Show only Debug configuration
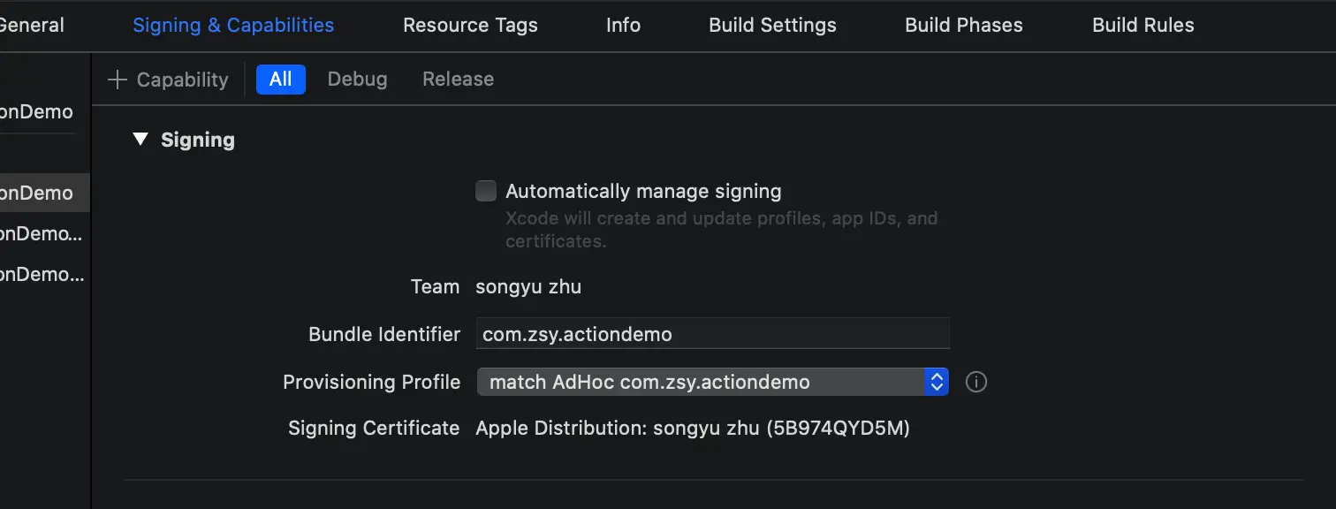The image size is (1336, 509). tap(357, 79)
